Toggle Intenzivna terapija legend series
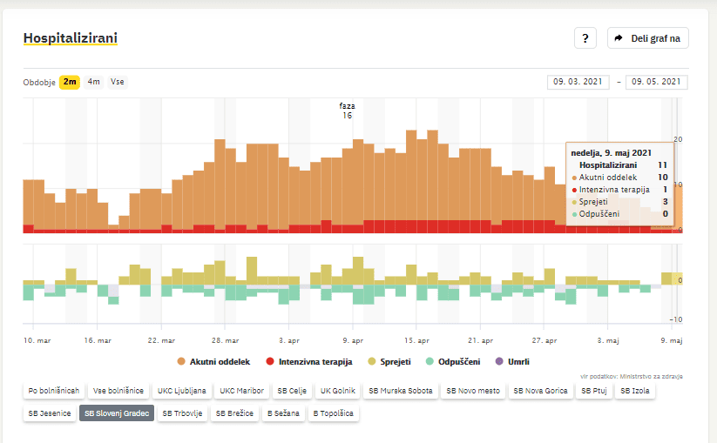 pyautogui.click(x=309, y=361)
